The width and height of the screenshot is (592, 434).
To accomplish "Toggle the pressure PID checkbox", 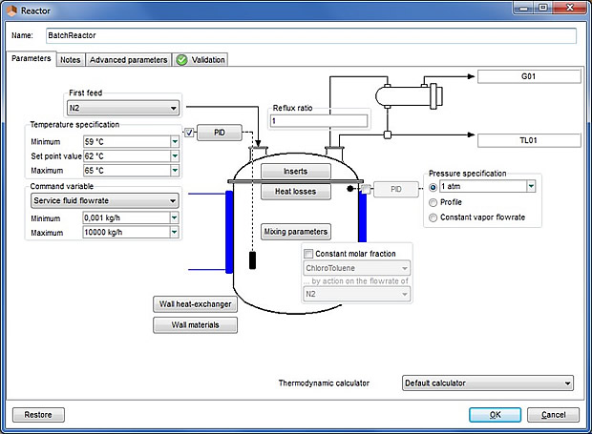I will pos(366,189).
